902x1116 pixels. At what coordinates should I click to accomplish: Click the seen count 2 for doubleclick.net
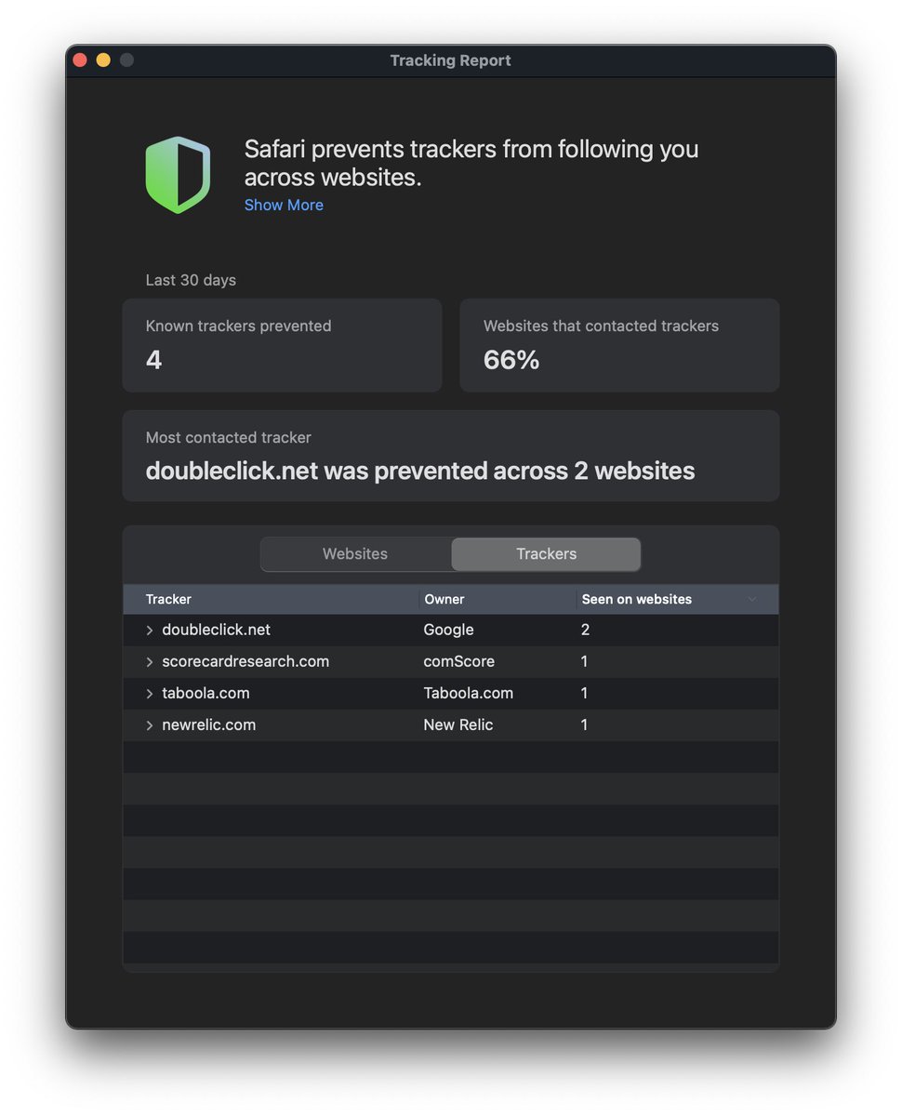click(x=585, y=631)
